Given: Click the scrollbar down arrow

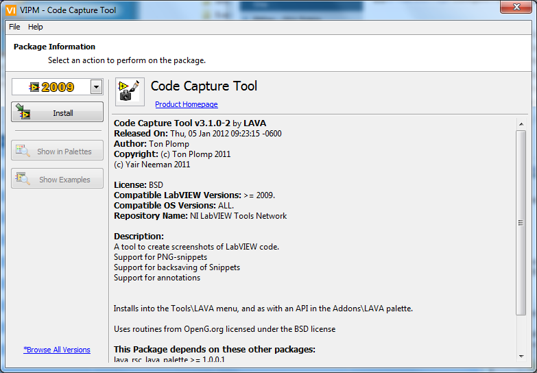Looking at the screenshot, I should tap(521, 357).
